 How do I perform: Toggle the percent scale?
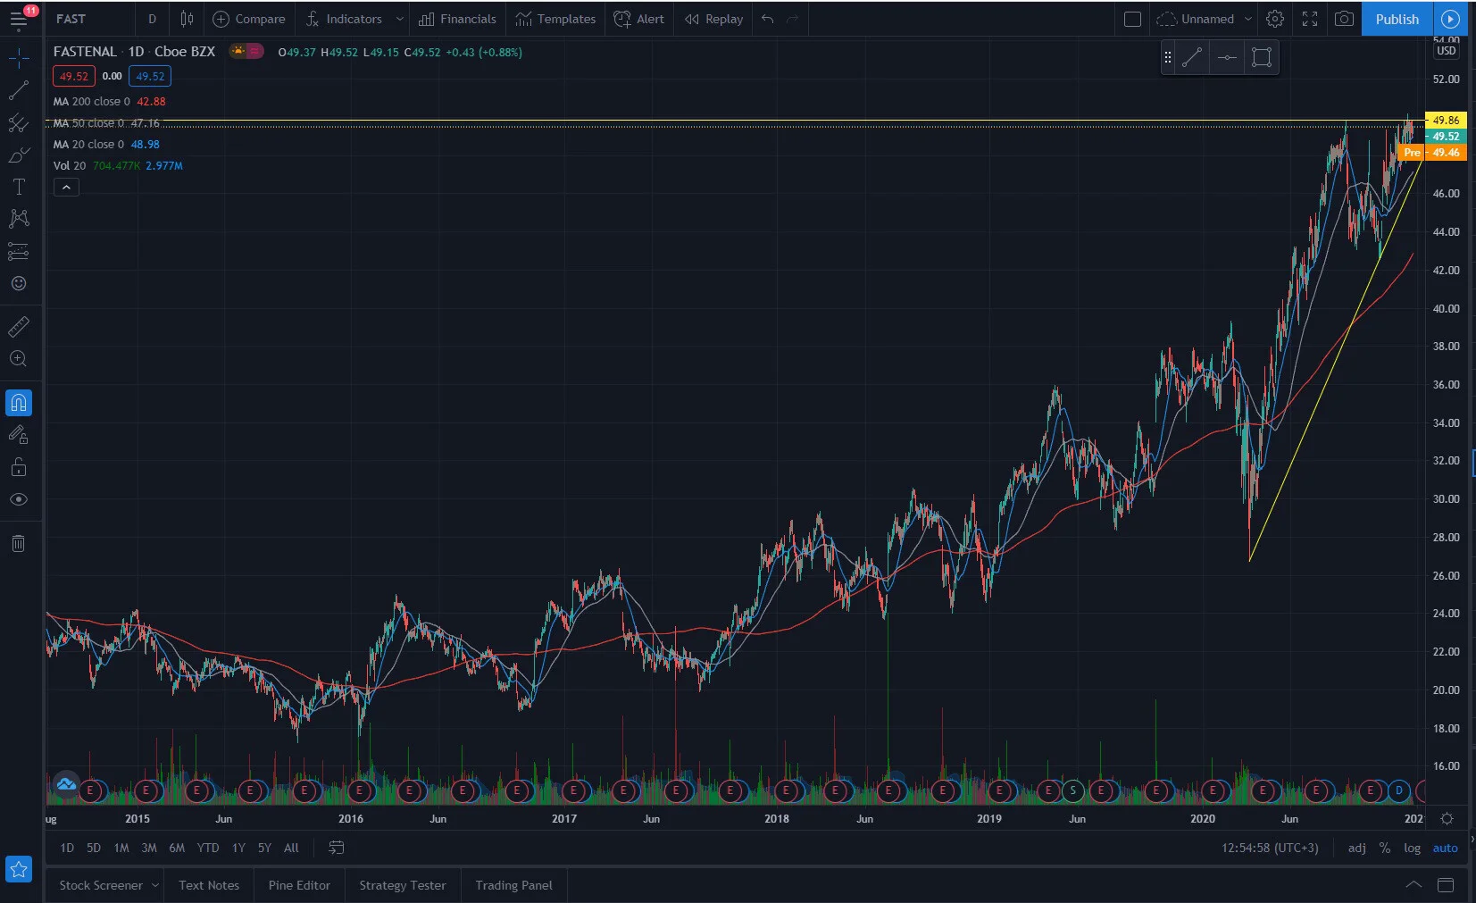[1384, 848]
